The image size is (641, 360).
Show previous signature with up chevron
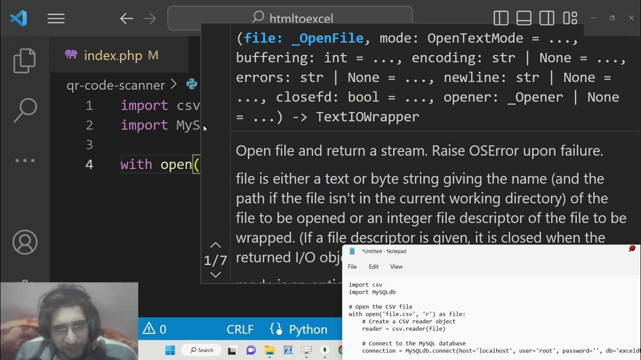click(215, 245)
